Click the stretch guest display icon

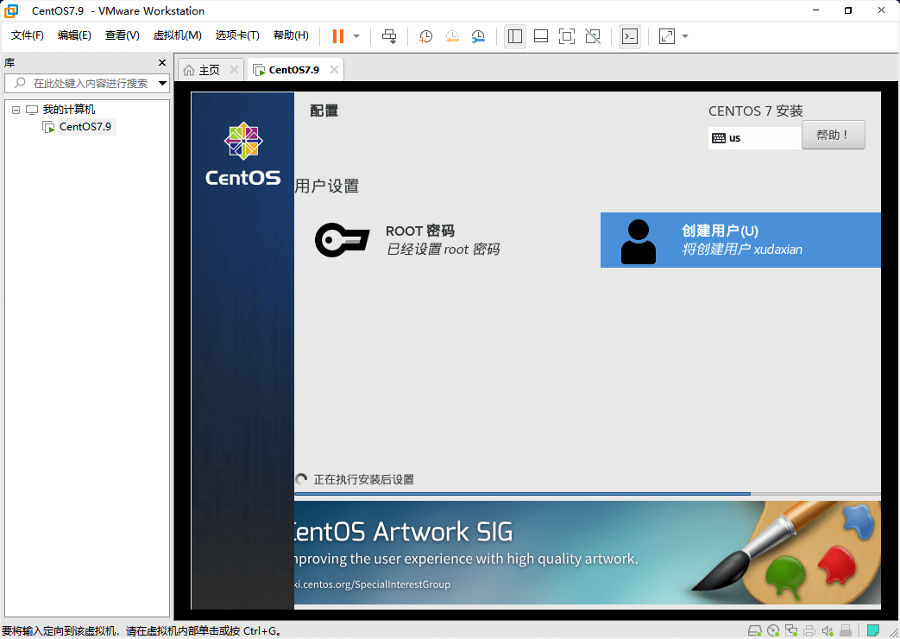click(x=667, y=36)
